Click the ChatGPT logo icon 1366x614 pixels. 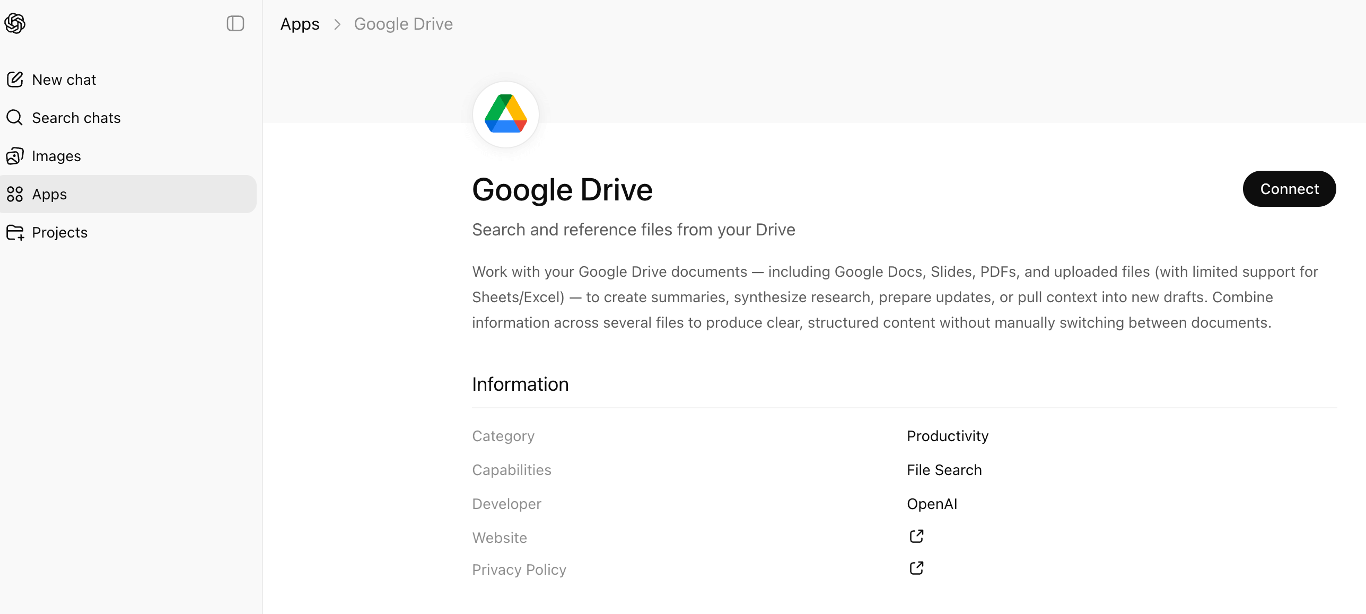click(15, 23)
